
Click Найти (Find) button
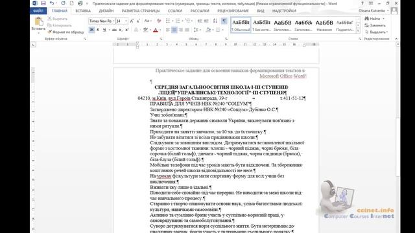coord(372,19)
